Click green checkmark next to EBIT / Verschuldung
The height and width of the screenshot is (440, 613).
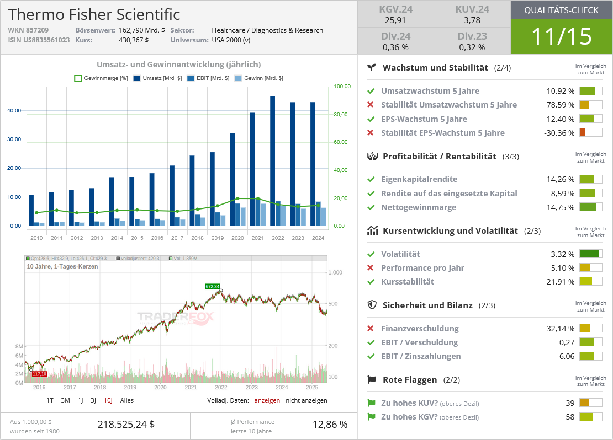(x=371, y=342)
